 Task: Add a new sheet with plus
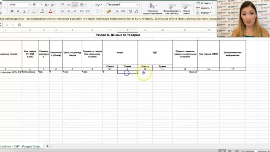[47, 147]
